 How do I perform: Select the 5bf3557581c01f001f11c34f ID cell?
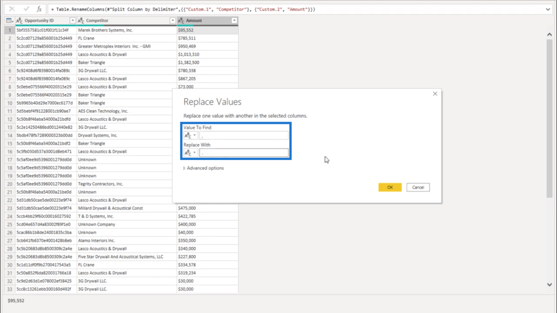[46, 30]
